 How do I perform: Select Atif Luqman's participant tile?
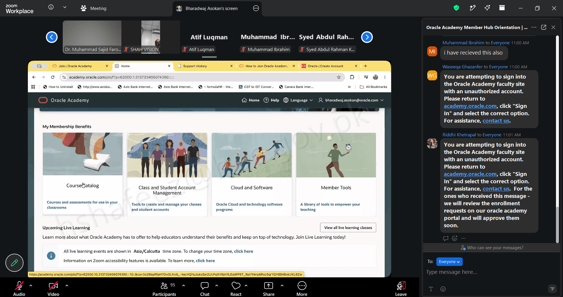pos(209,37)
